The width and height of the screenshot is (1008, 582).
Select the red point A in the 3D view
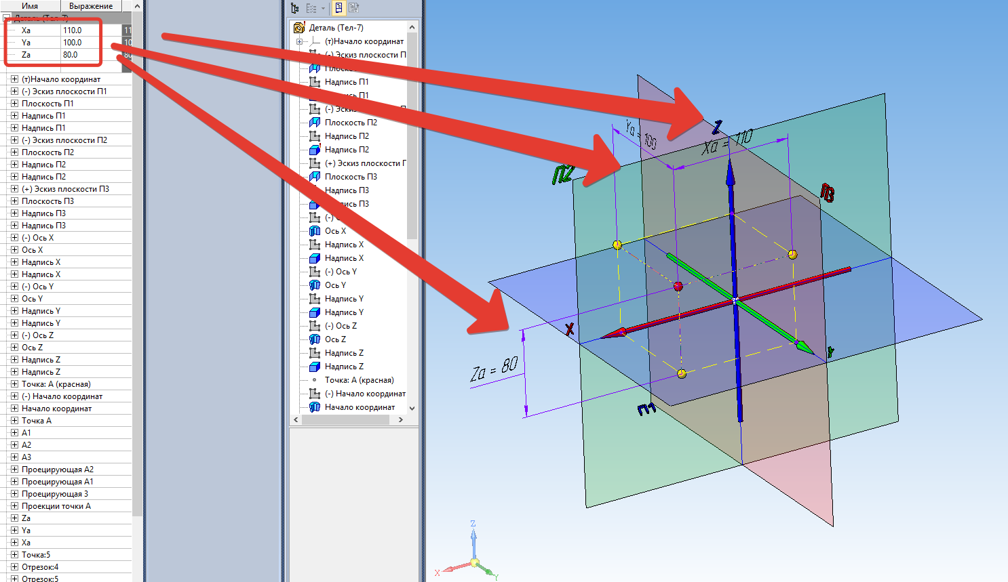pos(678,287)
